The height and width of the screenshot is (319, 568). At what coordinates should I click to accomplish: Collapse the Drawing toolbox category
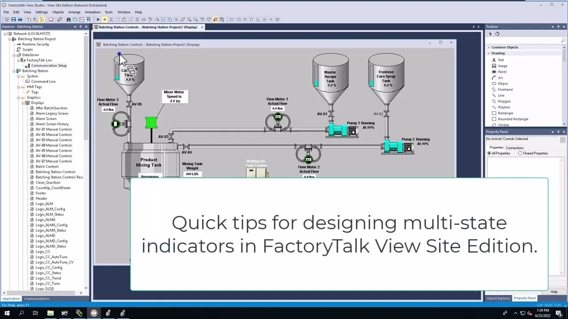coord(489,53)
